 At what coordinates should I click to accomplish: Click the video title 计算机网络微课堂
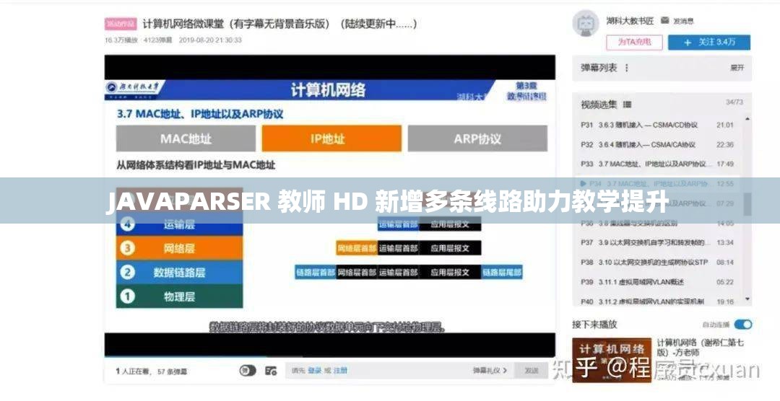[280, 24]
